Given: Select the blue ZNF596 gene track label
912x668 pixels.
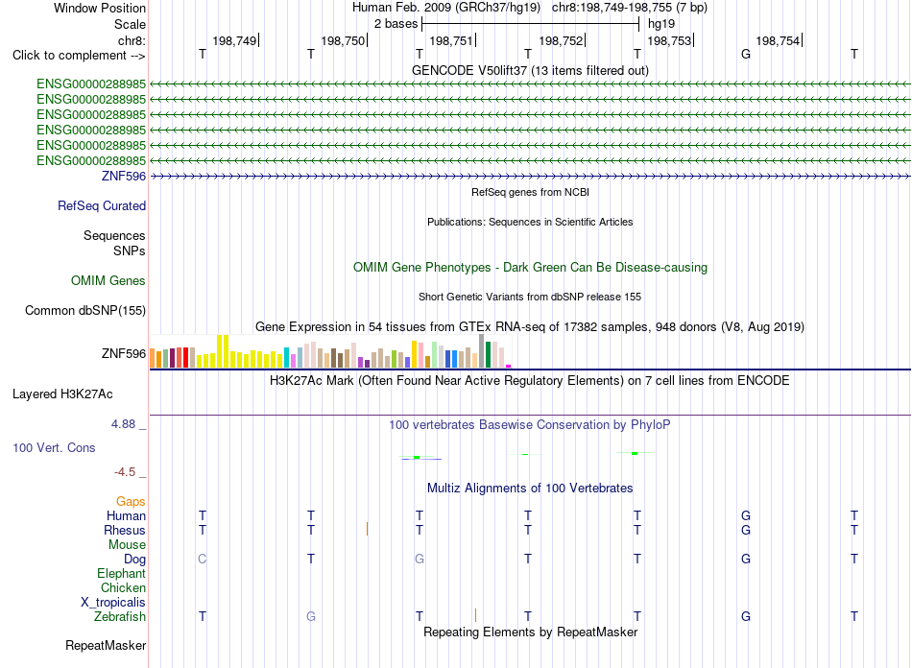Looking at the screenshot, I should pyautogui.click(x=123, y=177).
